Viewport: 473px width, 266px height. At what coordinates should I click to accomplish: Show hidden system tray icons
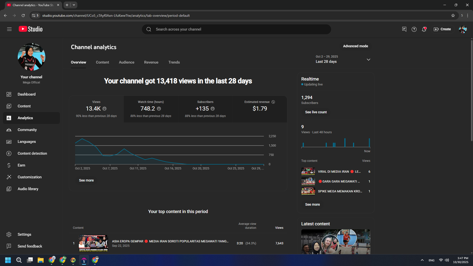(422, 260)
